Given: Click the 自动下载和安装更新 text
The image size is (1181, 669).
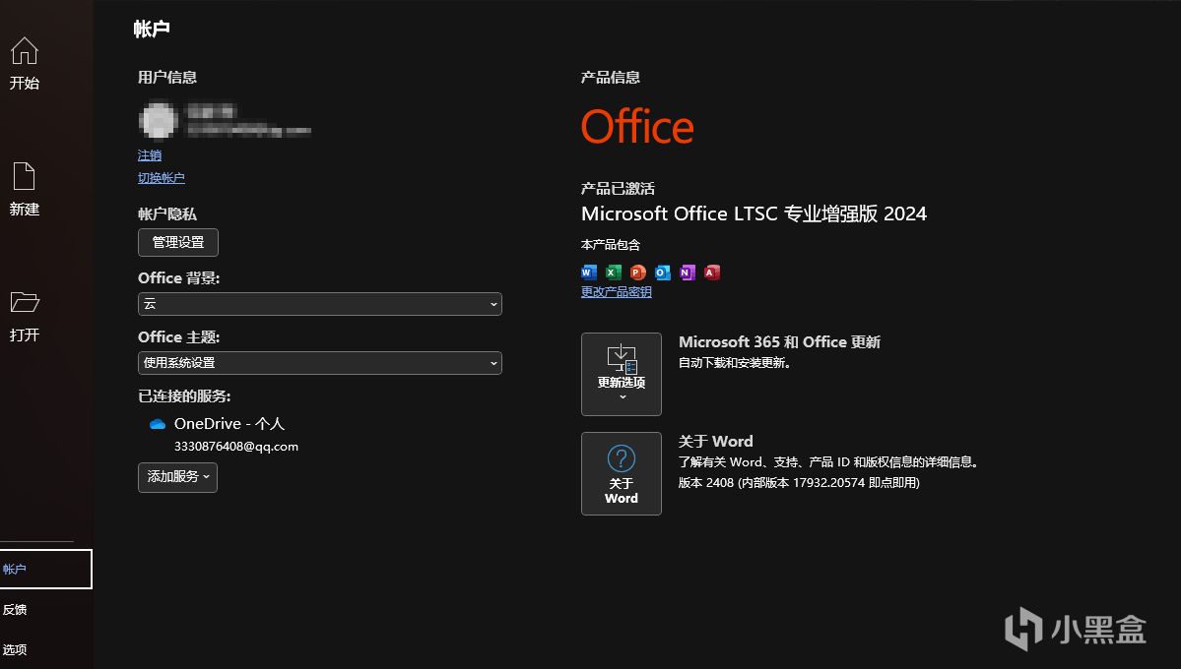Looking at the screenshot, I should tap(735, 363).
